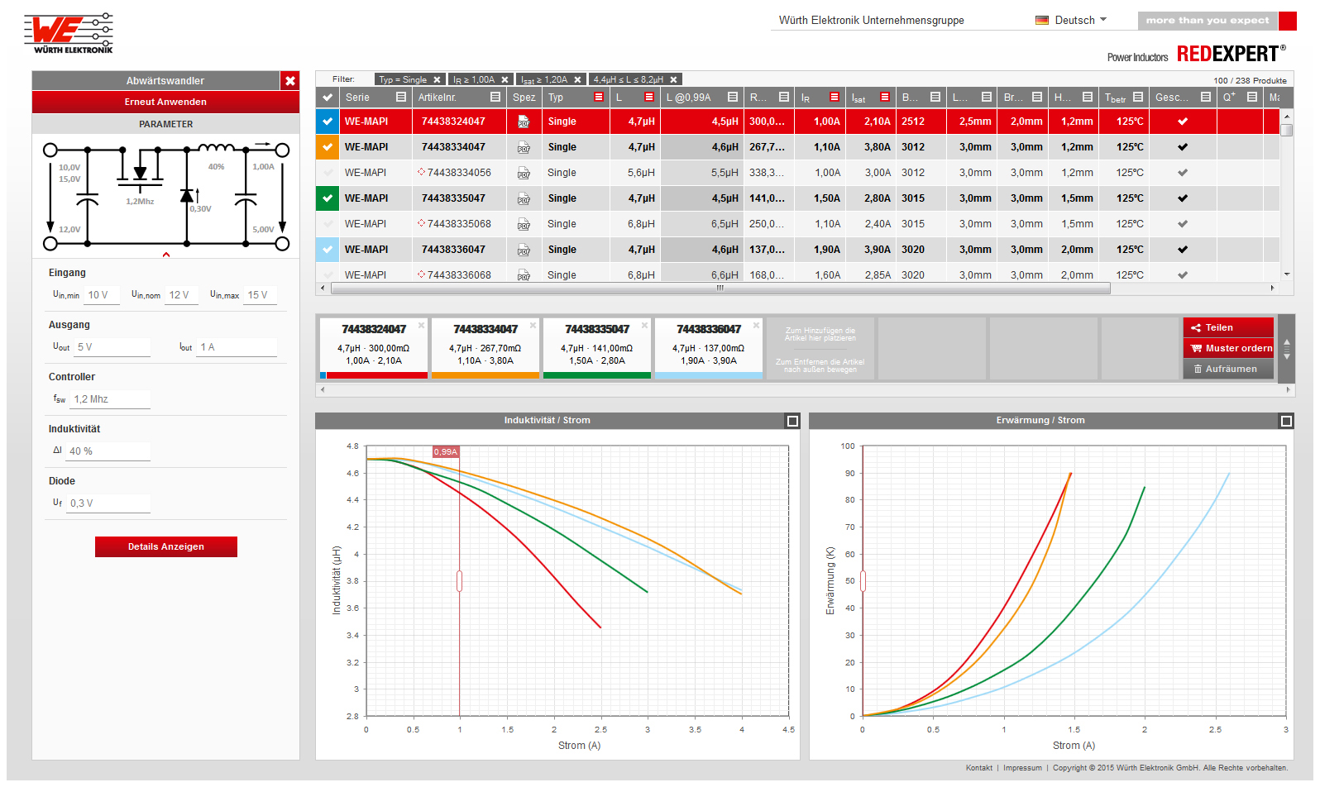Collapse circuit diagram with red chevron
1320x787 pixels.
point(166,255)
